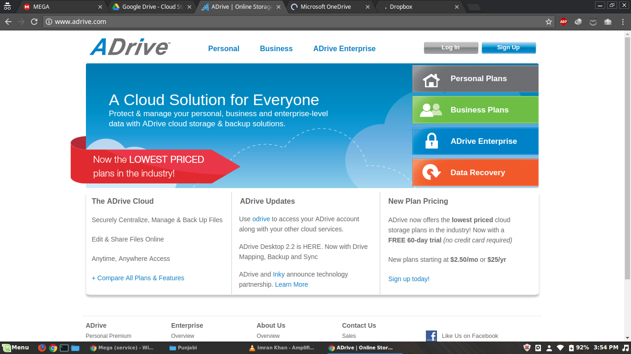This screenshot has height=354, width=631.
Task: Open the Overview link under Enterprise footer
Action: point(182,336)
